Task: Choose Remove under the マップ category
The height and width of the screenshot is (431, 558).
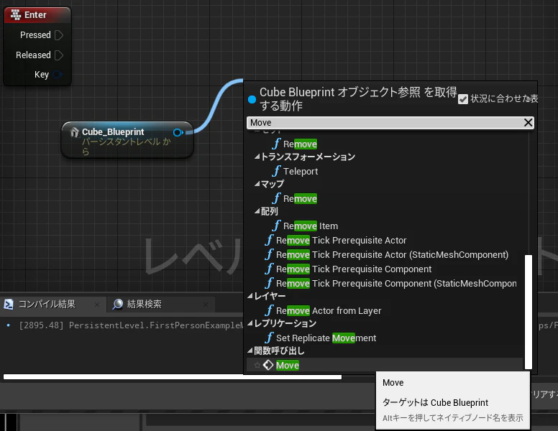Action: [300, 199]
